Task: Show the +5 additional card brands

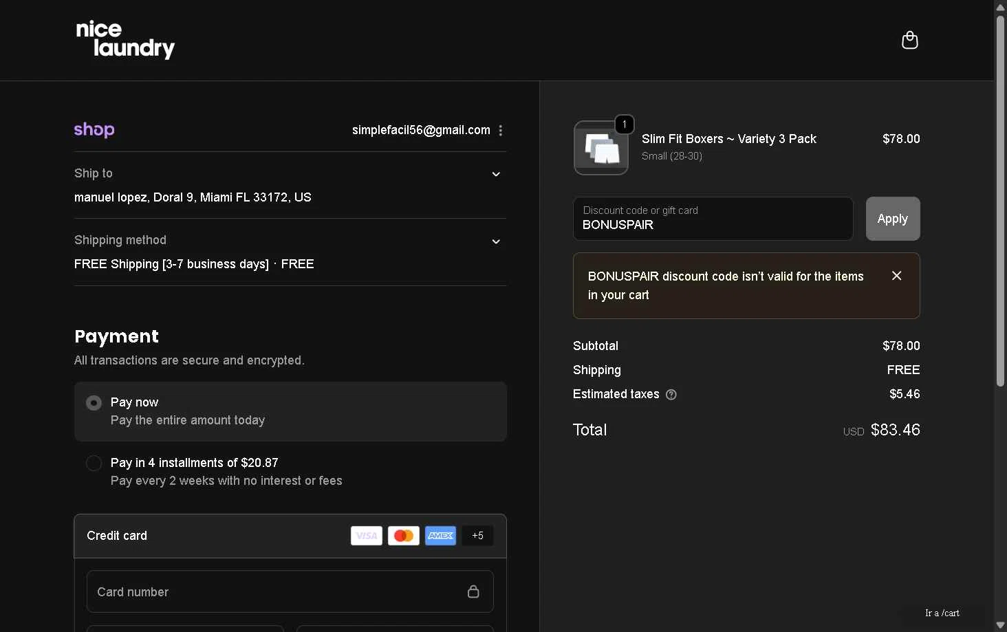Action: tap(478, 536)
